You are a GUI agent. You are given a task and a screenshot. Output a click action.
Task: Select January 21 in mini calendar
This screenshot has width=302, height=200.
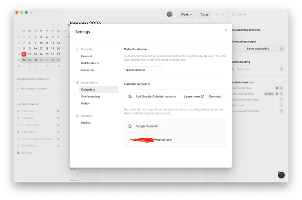click(24, 54)
